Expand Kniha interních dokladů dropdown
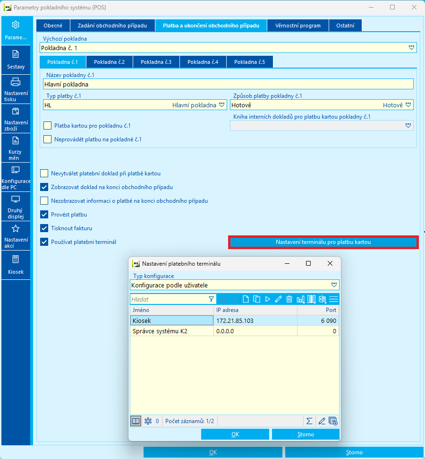 coord(408,126)
